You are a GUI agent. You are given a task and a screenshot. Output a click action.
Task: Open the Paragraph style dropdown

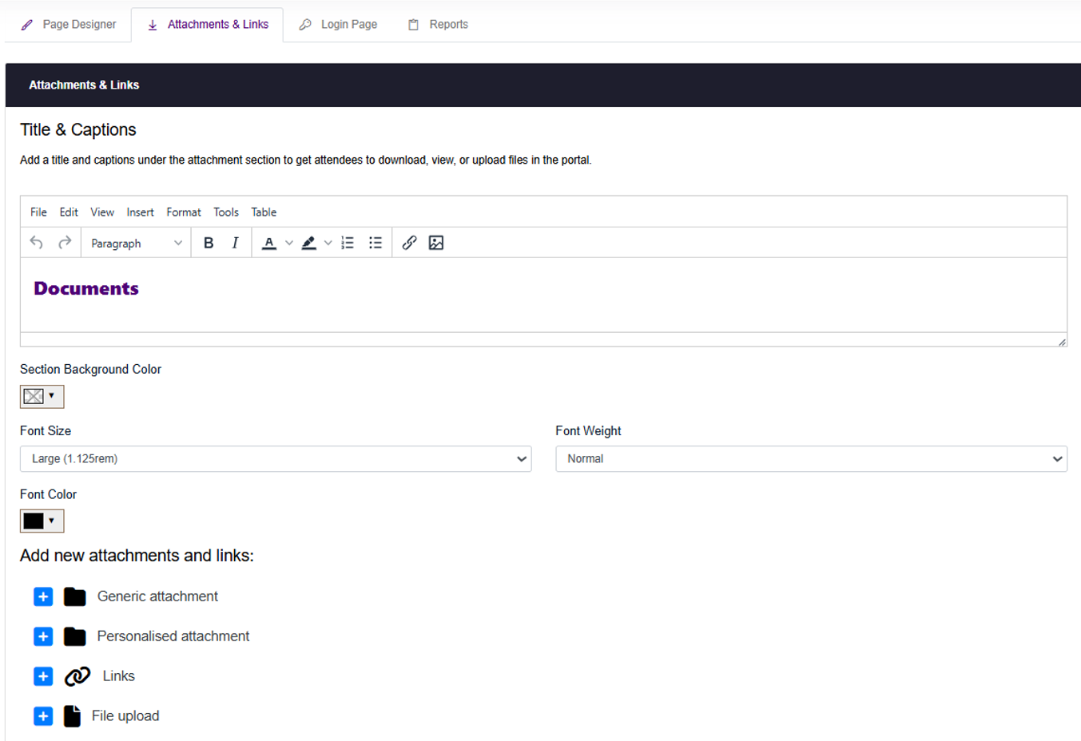tap(136, 243)
